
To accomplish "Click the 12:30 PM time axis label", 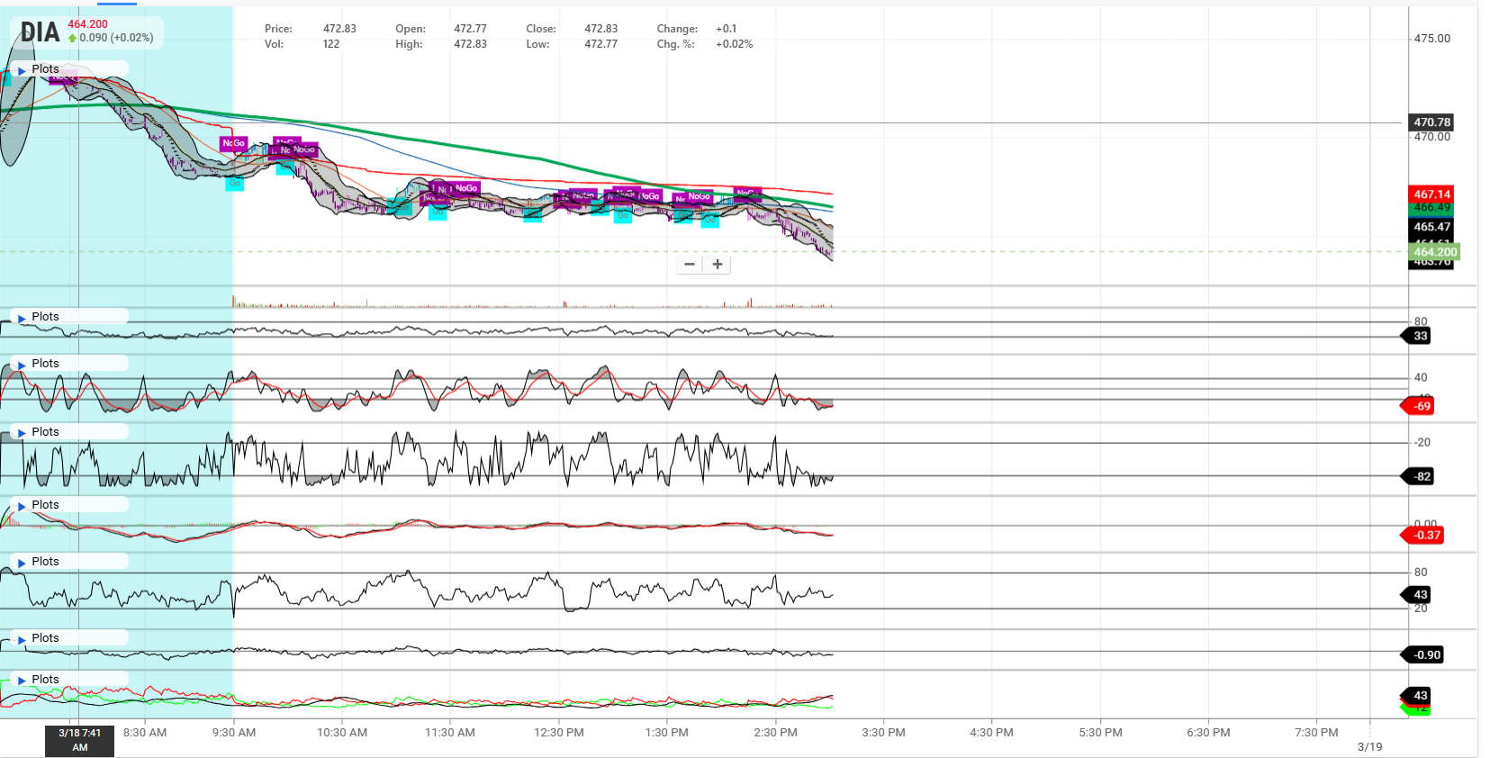I will pos(558,733).
